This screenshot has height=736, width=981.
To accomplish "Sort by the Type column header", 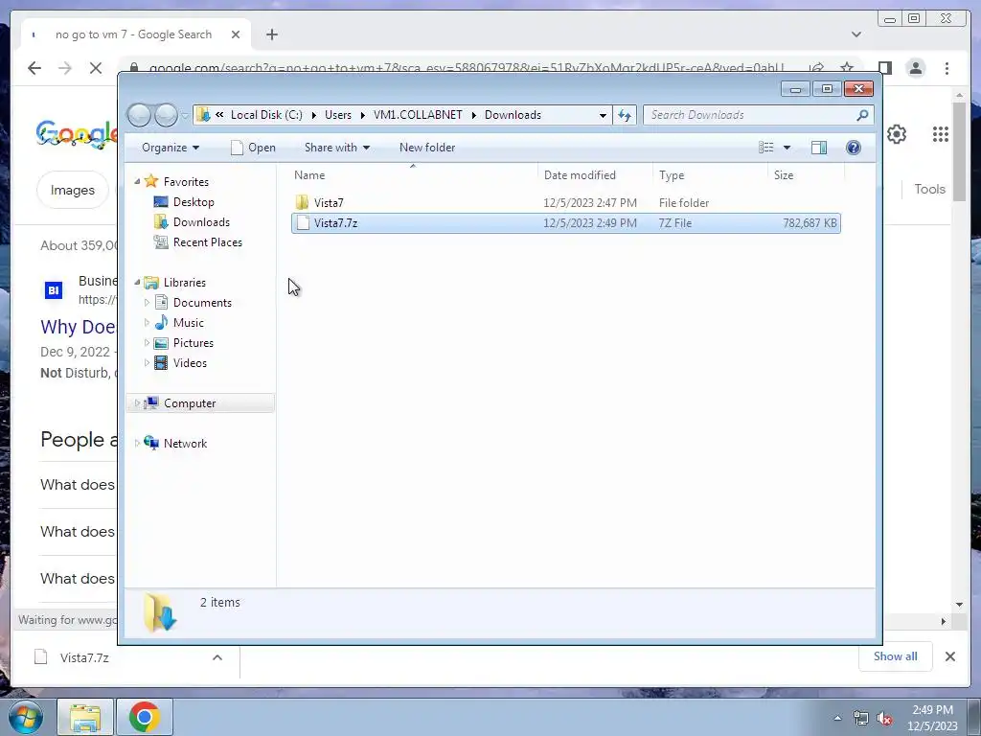I will click(x=710, y=175).
